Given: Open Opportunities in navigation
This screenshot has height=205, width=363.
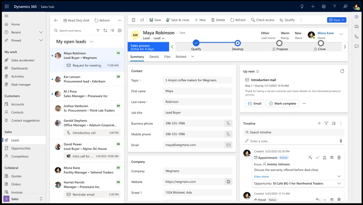Looking at the screenshot, I should [21, 148].
